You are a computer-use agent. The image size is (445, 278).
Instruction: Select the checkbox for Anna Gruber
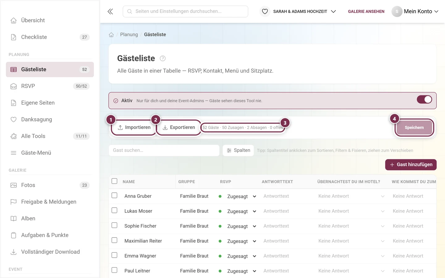[114, 196]
